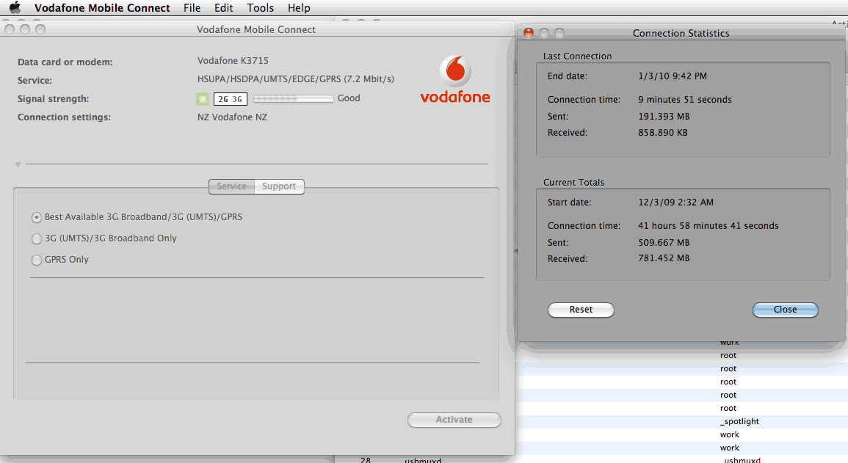Click the Connection Statistics title bar
The width and height of the screenshot is (848, 463).
click(681, 34)
